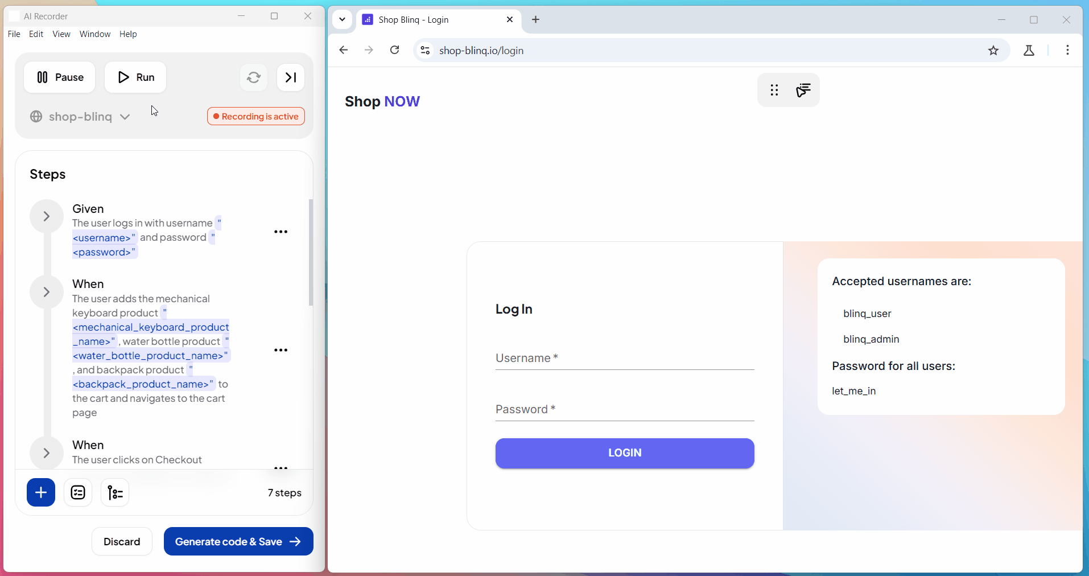Viewport: 1089px width, 576px height.
Task: Click the refresh sync icon in recorder
Action: (254, 77)
